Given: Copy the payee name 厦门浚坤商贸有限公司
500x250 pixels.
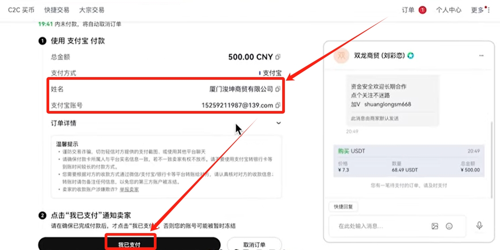Looking at the screenshot, I should (x=278, y=89).
